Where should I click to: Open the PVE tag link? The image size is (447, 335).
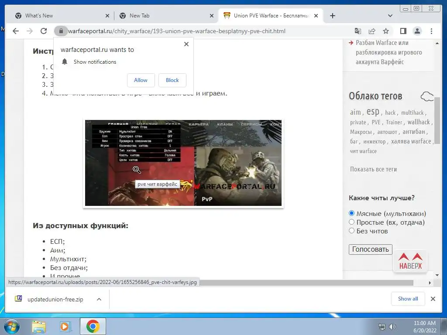(x=376, y=122)
